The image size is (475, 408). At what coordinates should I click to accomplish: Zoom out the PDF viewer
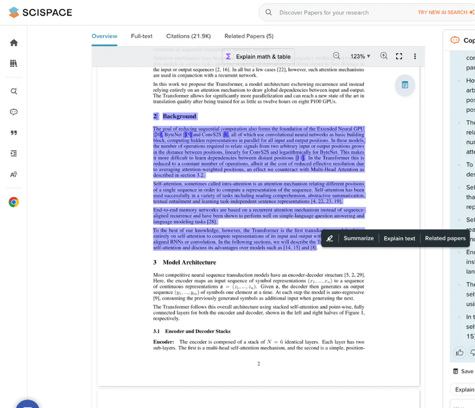click(336, 56)
